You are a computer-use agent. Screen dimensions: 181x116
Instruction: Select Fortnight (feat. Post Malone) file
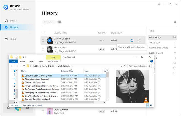(63, 93)
